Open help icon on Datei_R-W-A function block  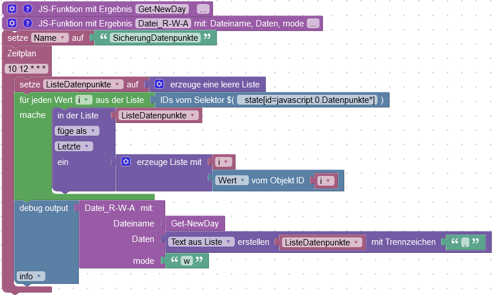28,23
